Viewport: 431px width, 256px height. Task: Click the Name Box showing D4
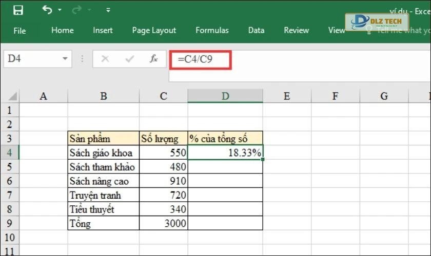click(31, 59)
